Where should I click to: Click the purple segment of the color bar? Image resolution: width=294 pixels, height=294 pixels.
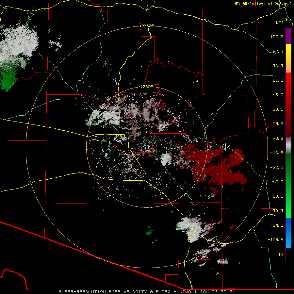(288, 36)
